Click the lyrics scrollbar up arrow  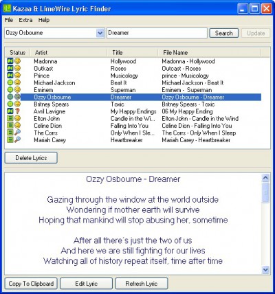265,178
